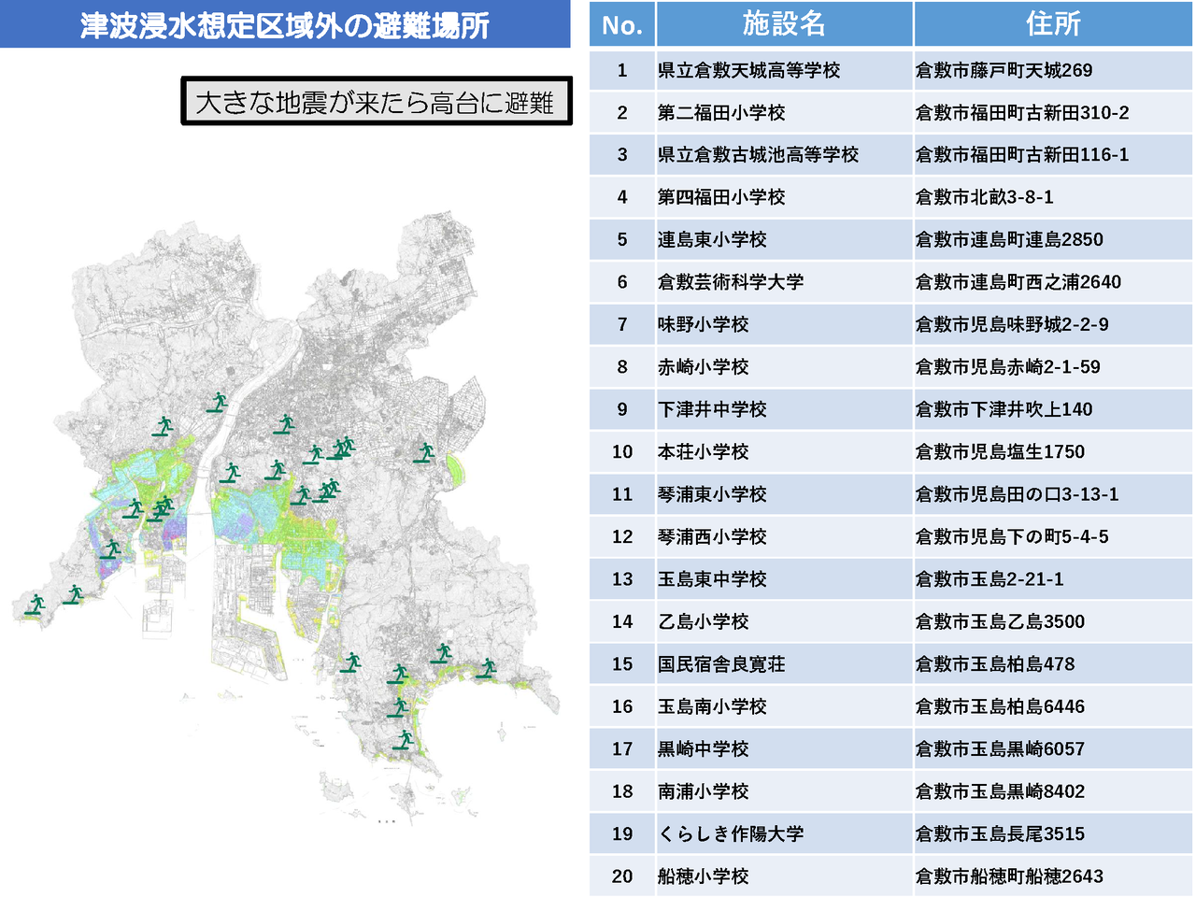The height and width of the screenshot is (897, 1196).
Task: Select facility name 黒崎中学校
Action: pos(704,749)
